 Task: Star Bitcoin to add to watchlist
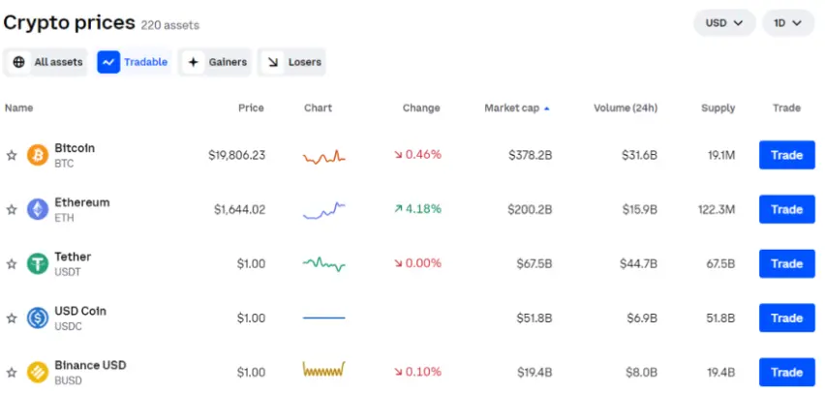click(12, 155)
